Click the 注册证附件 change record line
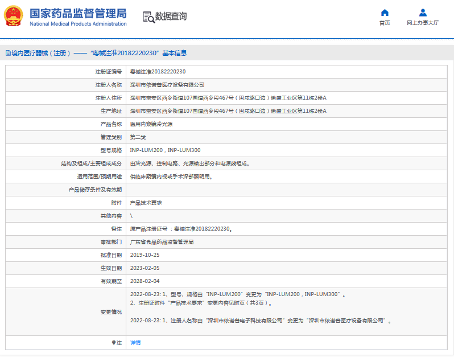The height and width of the screenshot is (357, 454). [201, 303]
